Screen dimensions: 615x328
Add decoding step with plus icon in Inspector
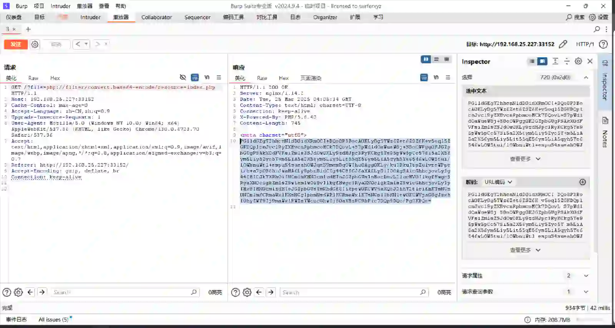[x=582, y=182]
